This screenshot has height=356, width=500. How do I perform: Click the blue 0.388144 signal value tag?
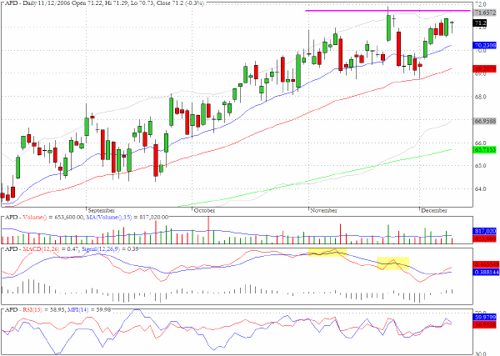pyautogui.click(x=485, y=272)
